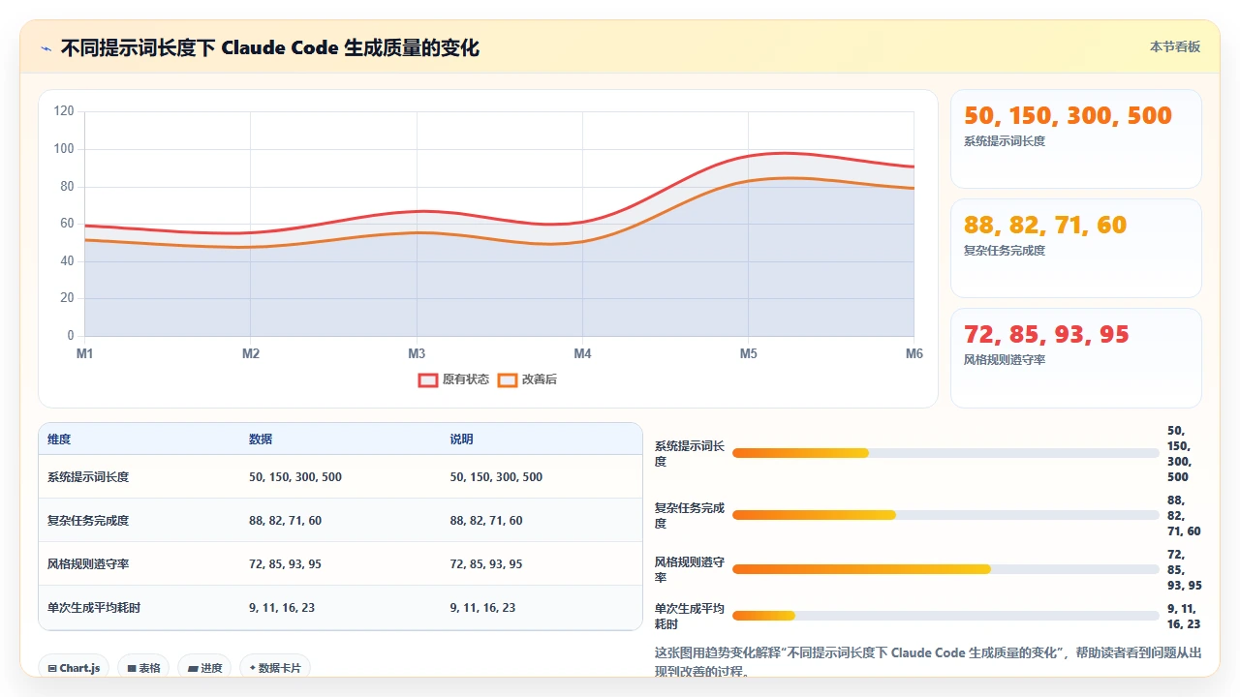Click the dashboard title text
Screen dimensions: 1240x697
pyautogui.click(x=270, y=47)
